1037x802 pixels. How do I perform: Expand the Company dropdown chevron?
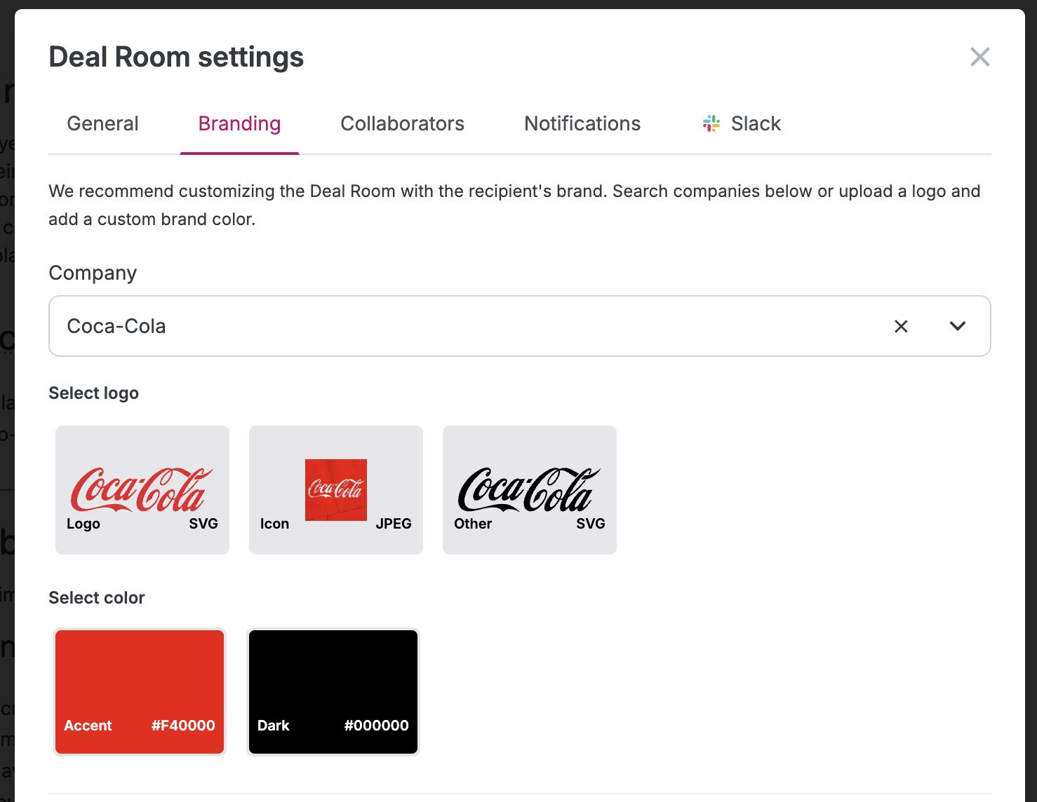pos(958,326)
